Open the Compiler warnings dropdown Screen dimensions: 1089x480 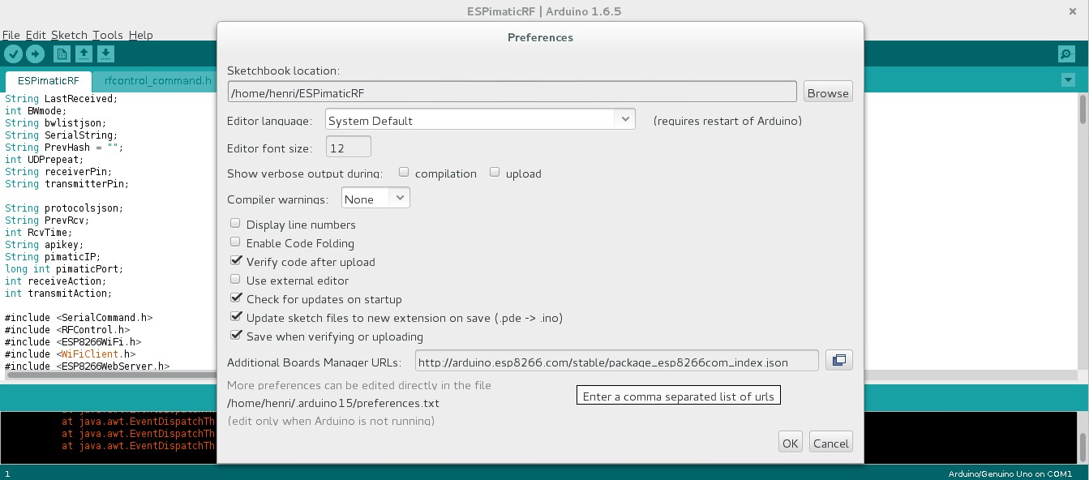[x=375, y=198]
